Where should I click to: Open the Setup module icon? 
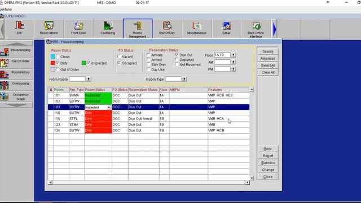226,28
